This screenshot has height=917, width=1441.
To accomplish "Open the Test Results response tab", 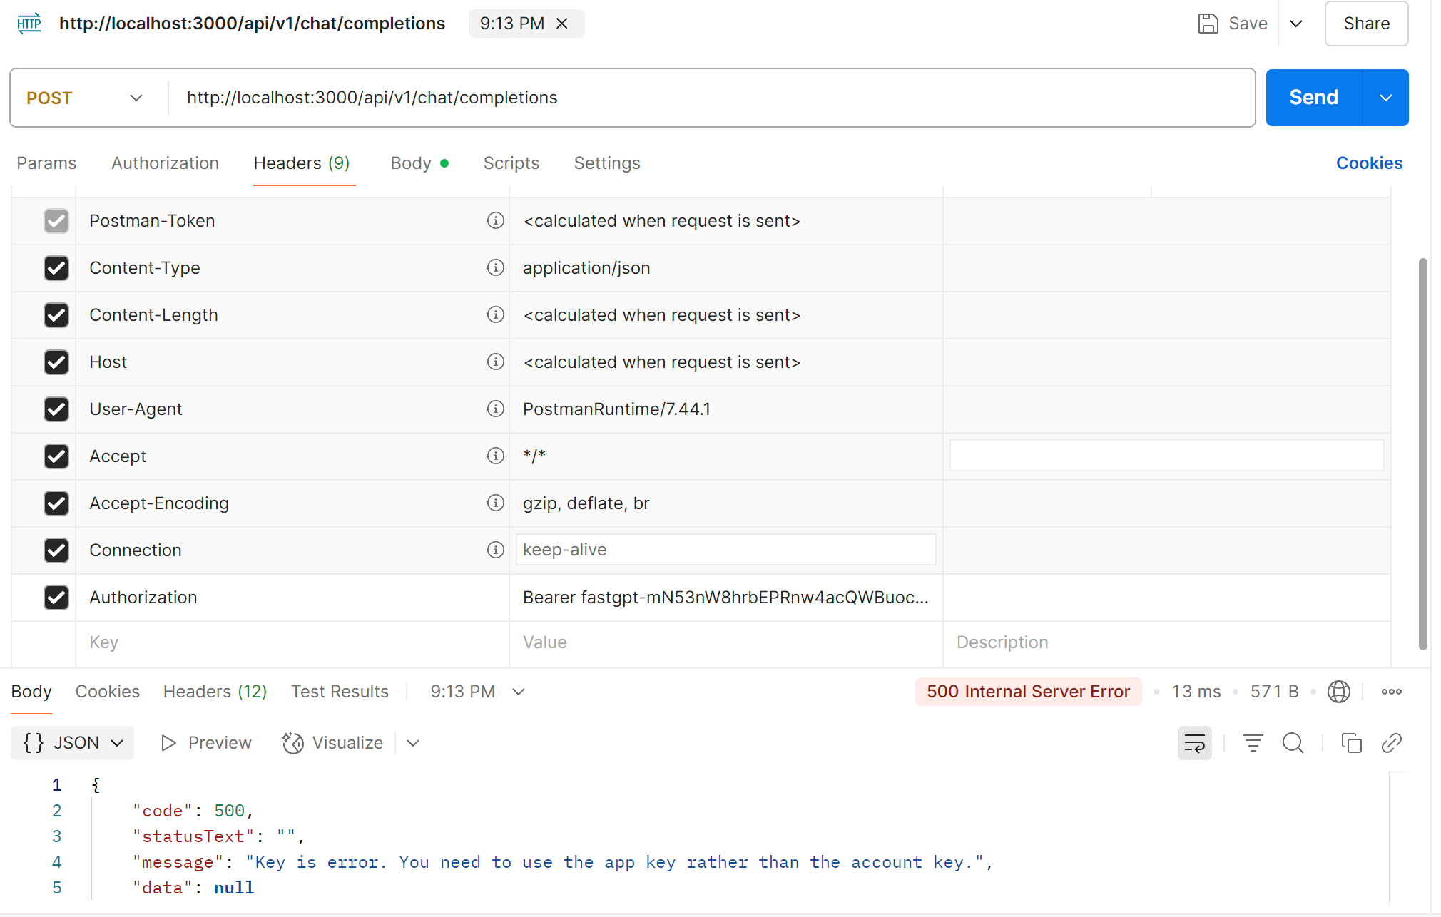I will point(340,692).
